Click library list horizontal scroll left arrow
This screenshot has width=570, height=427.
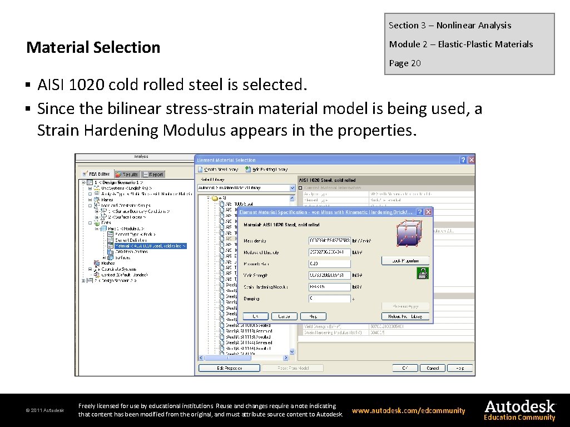(201, 358)
